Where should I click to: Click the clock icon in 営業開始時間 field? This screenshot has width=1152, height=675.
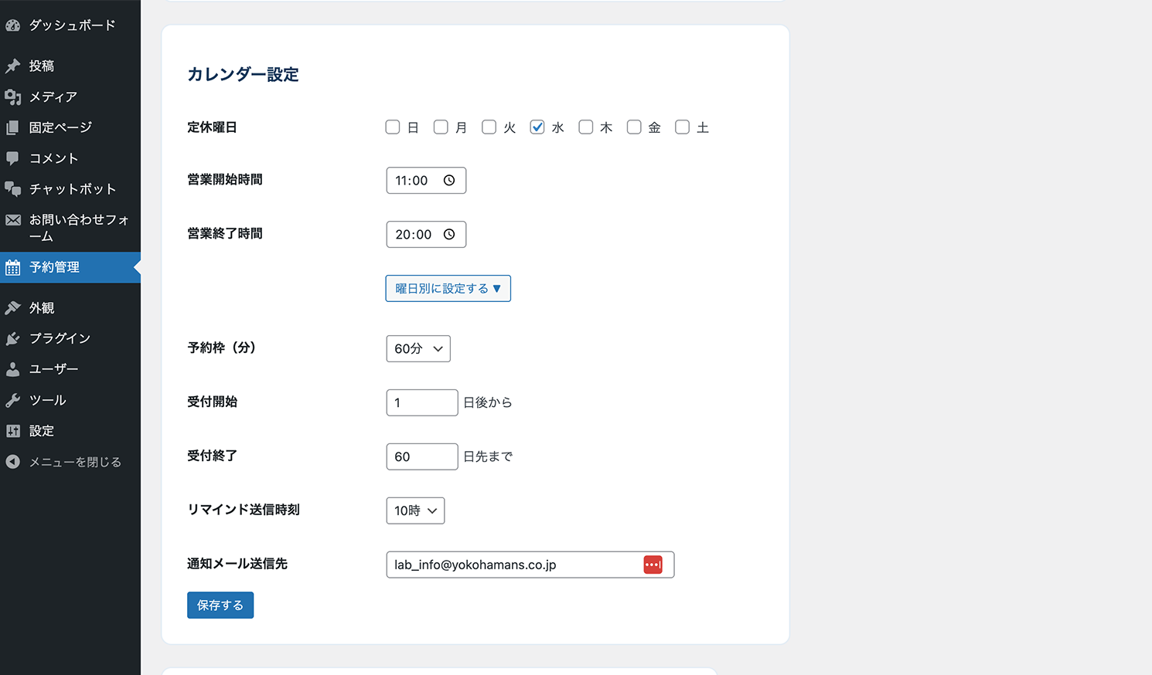449,181
